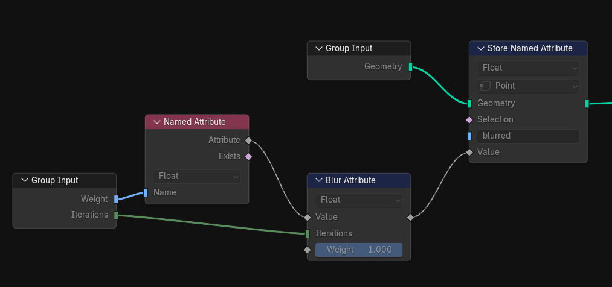The width and height of the screenshot is (612, 287).
Task: Click the blue Name input socket
Action: click(146, 193)
